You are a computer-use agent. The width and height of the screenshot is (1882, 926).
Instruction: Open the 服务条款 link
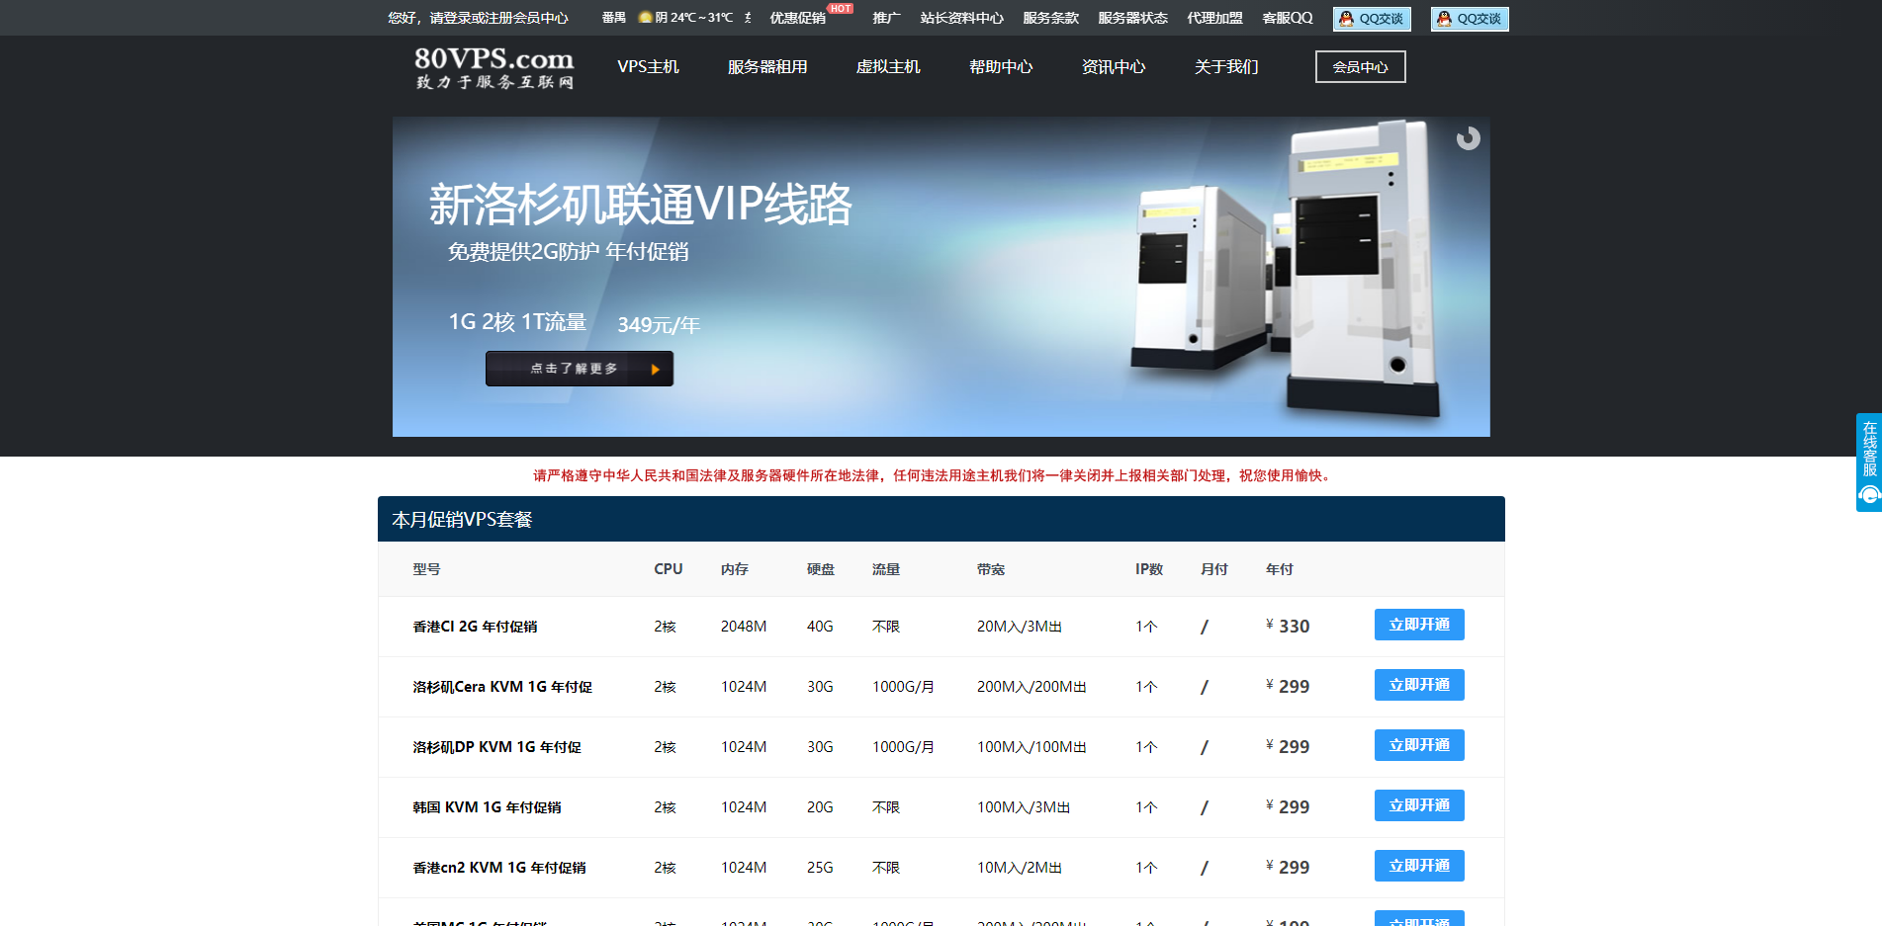pos(1050,18)
